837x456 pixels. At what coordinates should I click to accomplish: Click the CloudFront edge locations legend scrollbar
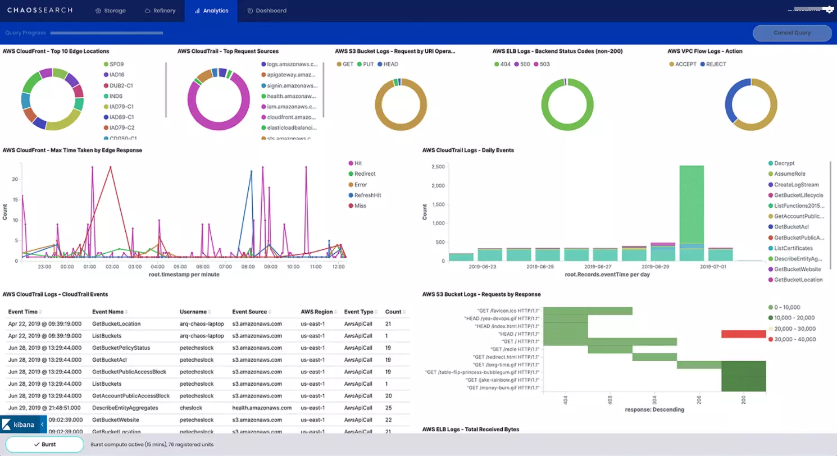pyautogui.click(x=166, y=90)
